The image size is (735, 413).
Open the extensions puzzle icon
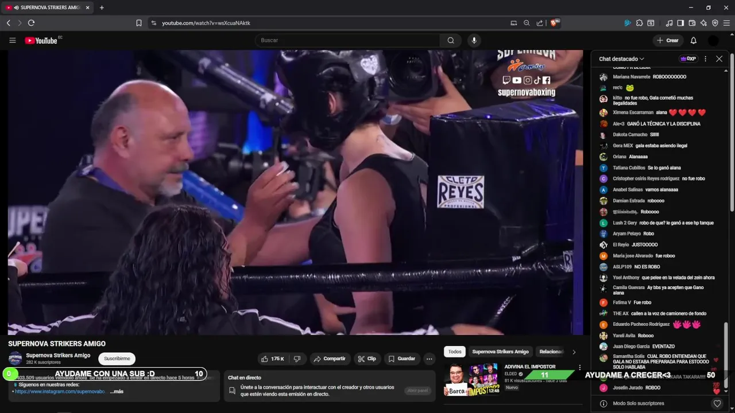tap(639, 23)
